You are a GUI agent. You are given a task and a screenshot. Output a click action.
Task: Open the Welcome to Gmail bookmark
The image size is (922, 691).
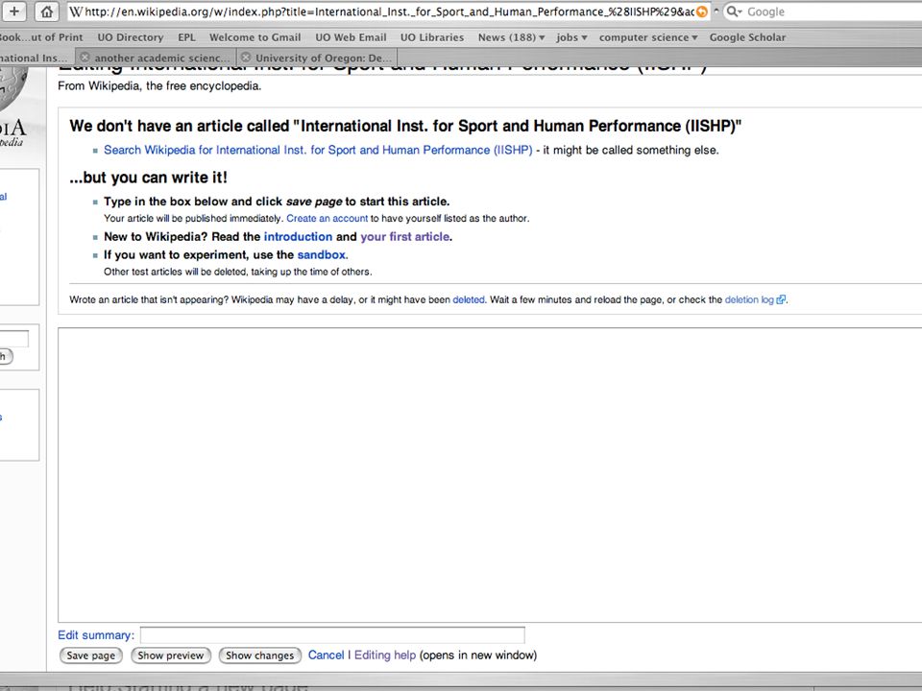[255, 37]
